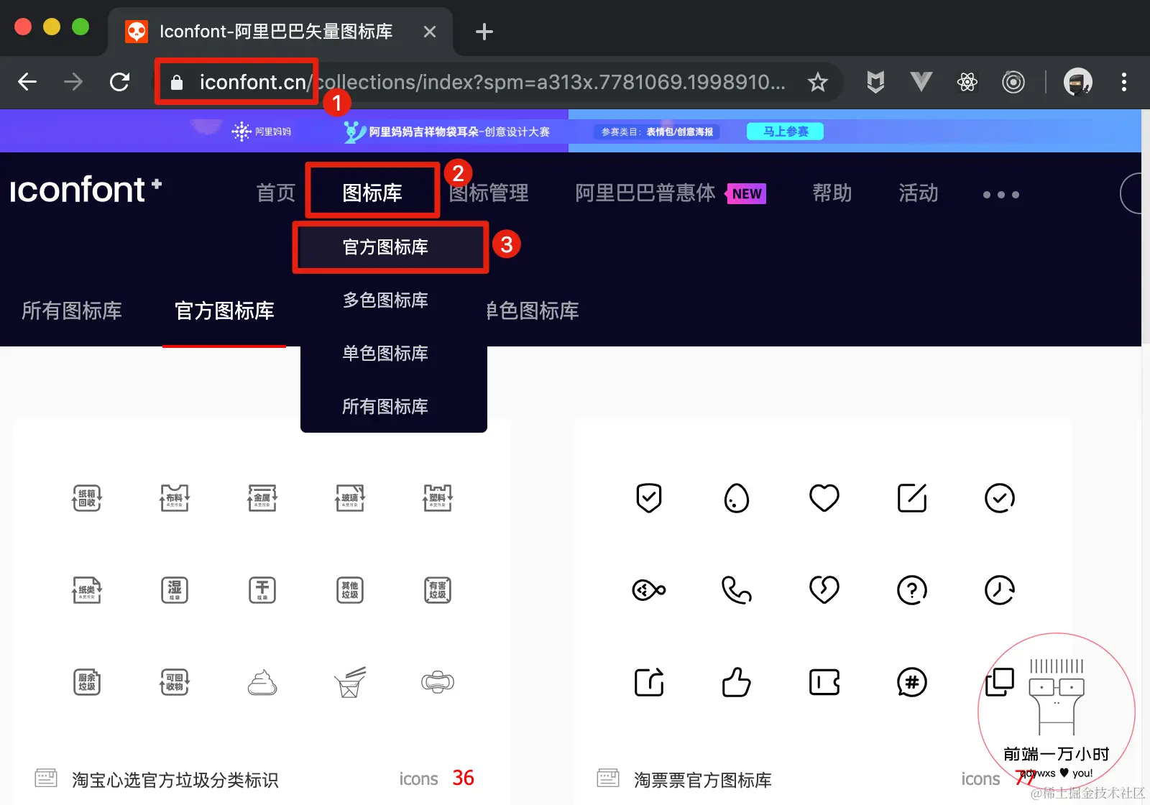
Task: Select the hashtag speech bubble icon
Action: [912, 682]
